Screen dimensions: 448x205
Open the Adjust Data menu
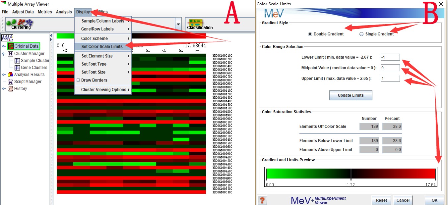[x=23, y=12]
